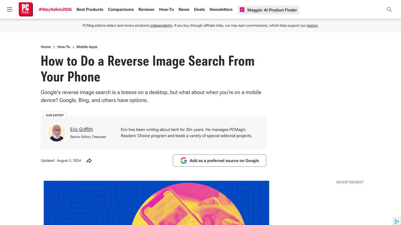The image size is (401, 225).
Task: Click the Google G icon on the preferred-source button
Action: tap(183, 160)
